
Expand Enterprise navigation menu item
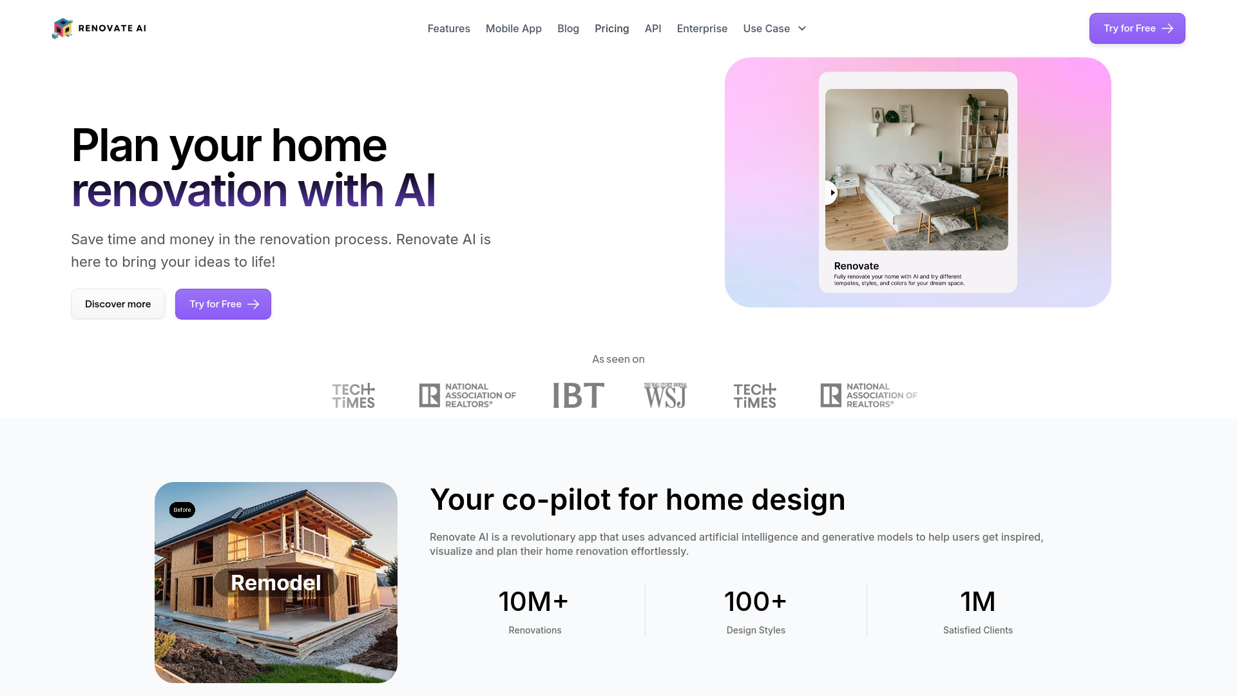pyautogui.click(x=702, y=28)
